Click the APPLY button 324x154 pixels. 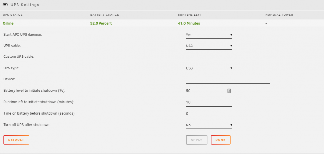point(197,140)
